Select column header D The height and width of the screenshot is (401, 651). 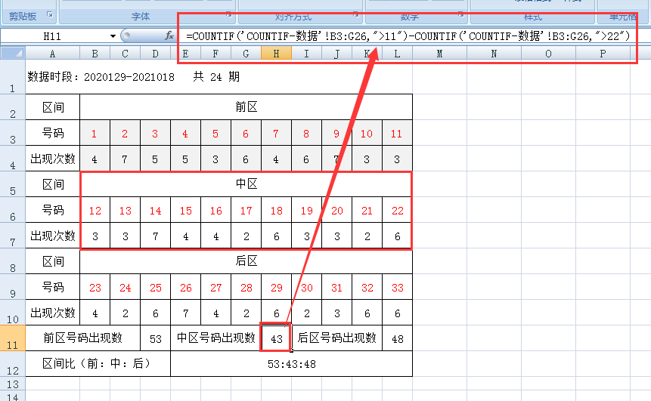coord(155,54)
